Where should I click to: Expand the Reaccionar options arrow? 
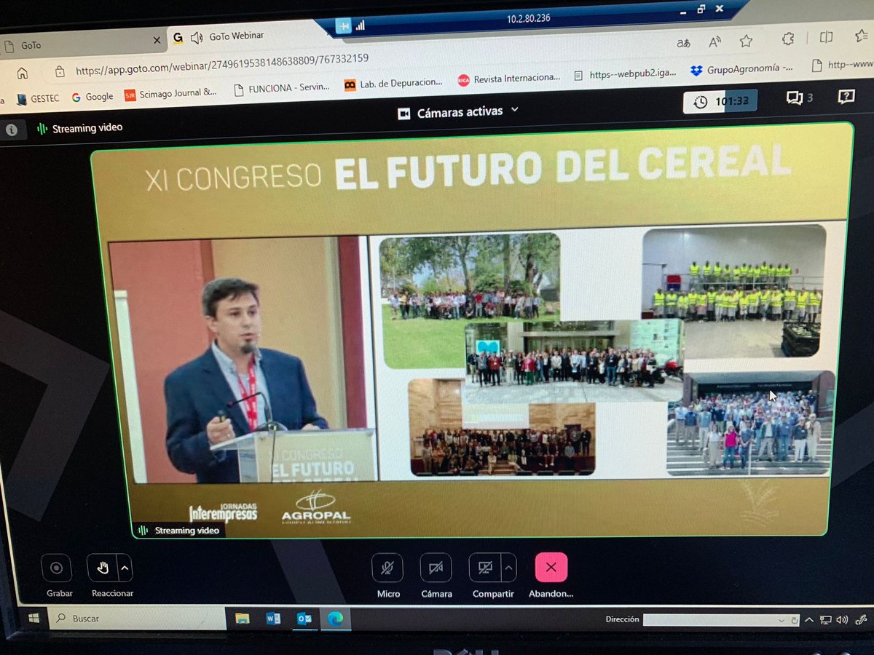(x=125, y=568)
